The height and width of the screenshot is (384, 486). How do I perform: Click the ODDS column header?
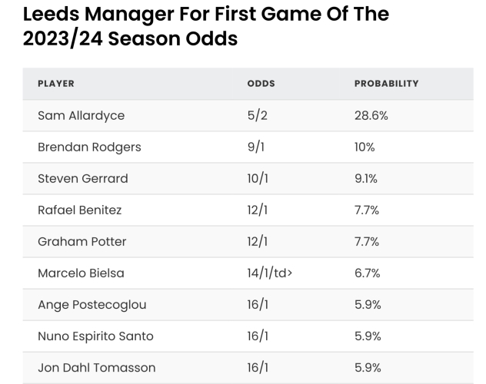point(261,83)
